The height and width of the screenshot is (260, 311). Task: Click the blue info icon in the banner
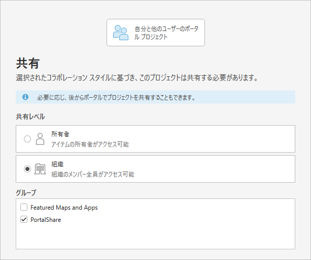point(25,97)
